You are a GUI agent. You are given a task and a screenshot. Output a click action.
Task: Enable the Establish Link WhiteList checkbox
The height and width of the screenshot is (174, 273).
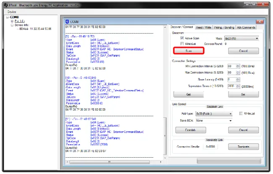coord(241,114)
